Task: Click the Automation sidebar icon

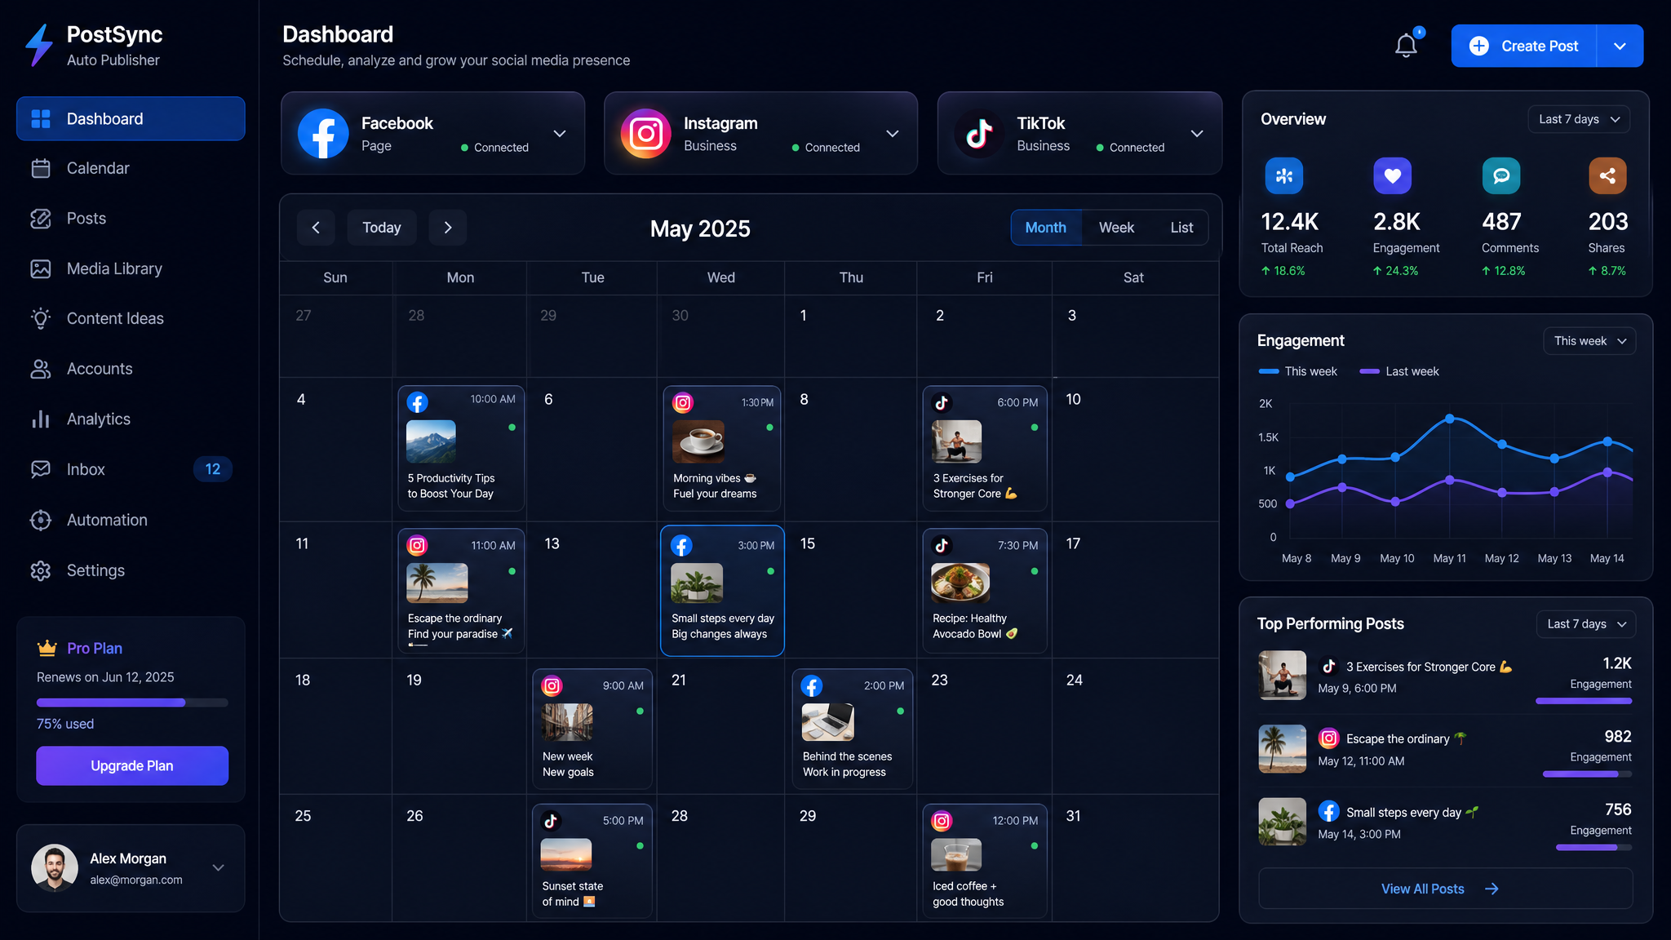Action: [x=41, y=520]
